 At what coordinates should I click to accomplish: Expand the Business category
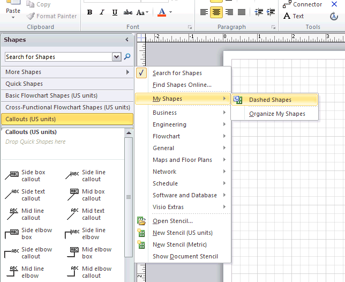[x=183, y=113]
